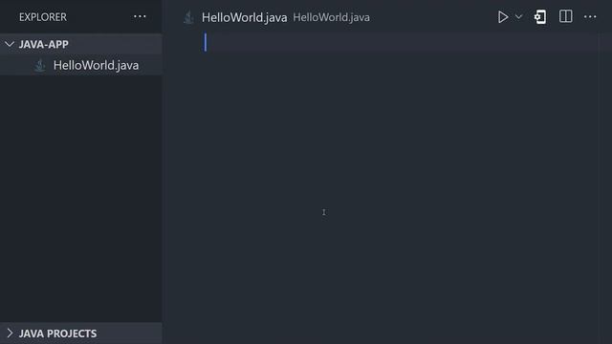Open the run options dropdown arrow
The width and height of the screenshot is (612, 344).
pos(518,17)
